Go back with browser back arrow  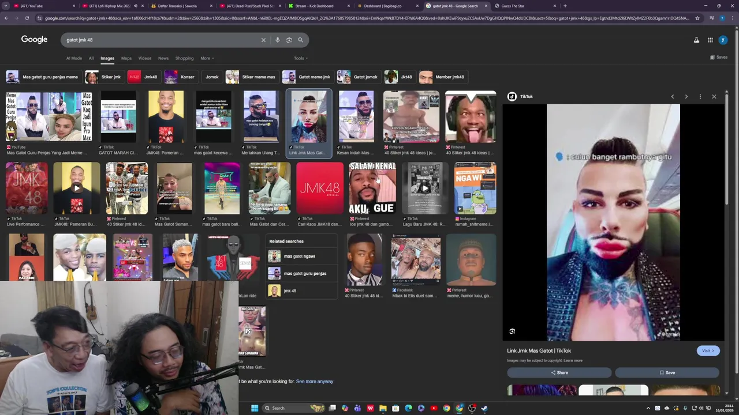[x=6, y=18]
